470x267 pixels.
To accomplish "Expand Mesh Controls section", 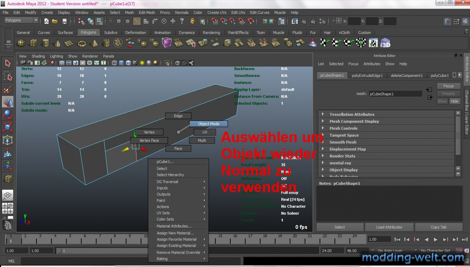I will 386,128.
